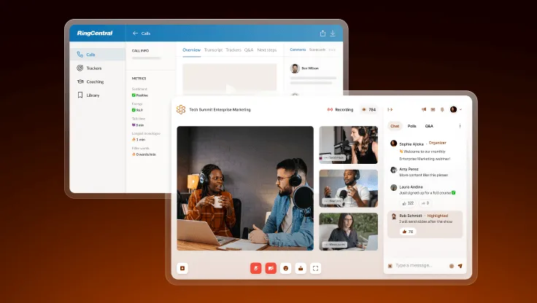Click Sophie Ajioka's avatar in chat
Image resolution: width=537 pixels, height=303 pixels.
point(393,143)
